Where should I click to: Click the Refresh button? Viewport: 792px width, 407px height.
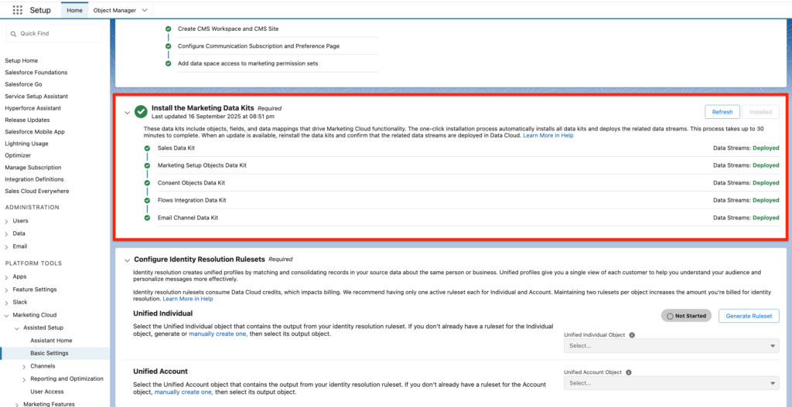click(x=722, y=112)
